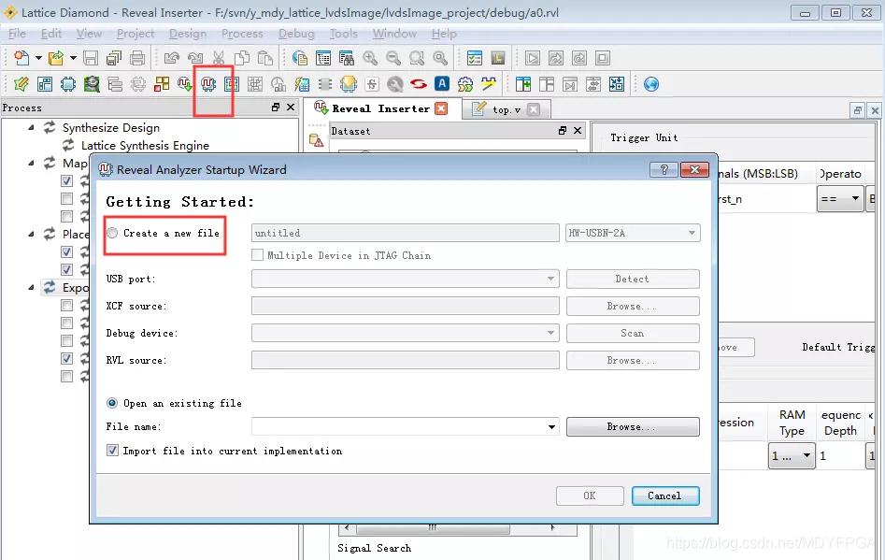Image resolution: width=885 pixels, height=560 pixels.
Task: Click the red Synplify S icon
Action: point(419,85)
